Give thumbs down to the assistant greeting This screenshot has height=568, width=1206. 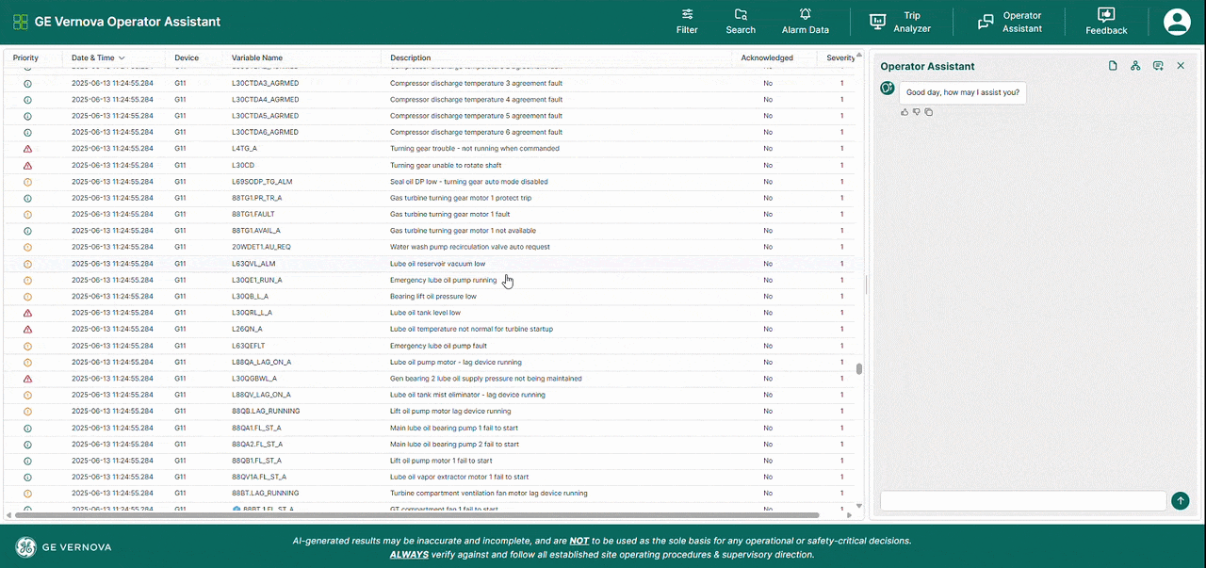pos(917,112)
